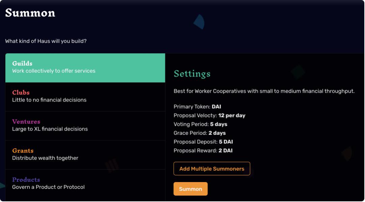Click the Add Multiple Summoners button

click(212, 169)
